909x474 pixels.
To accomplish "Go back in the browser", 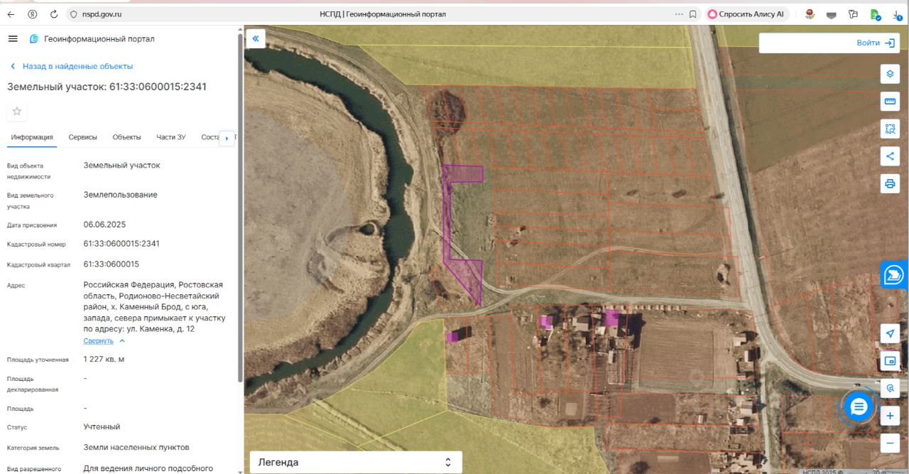I will [11, 14].
